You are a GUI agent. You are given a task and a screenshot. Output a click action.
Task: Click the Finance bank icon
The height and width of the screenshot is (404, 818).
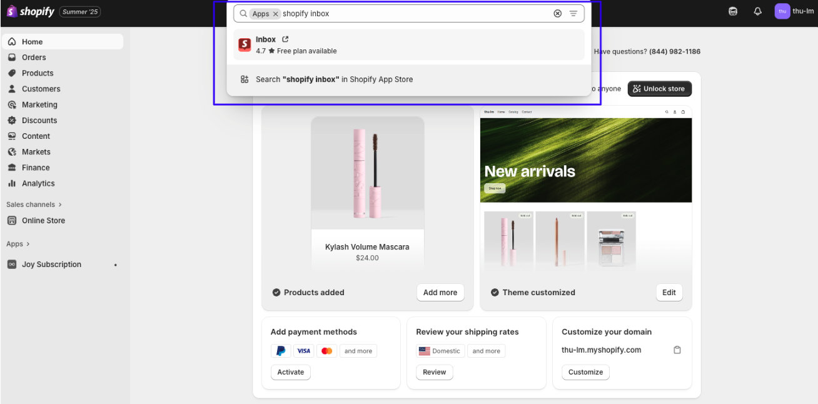[x=11, y=168]
